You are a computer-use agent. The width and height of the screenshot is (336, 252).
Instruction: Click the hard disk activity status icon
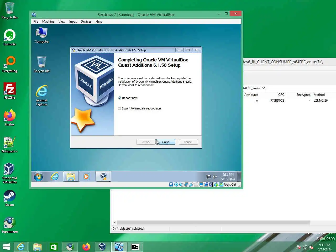[x=171, y=185]
